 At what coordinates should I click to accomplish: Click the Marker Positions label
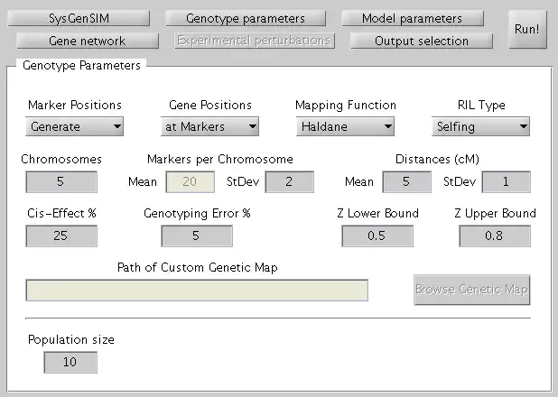point(75,105)
